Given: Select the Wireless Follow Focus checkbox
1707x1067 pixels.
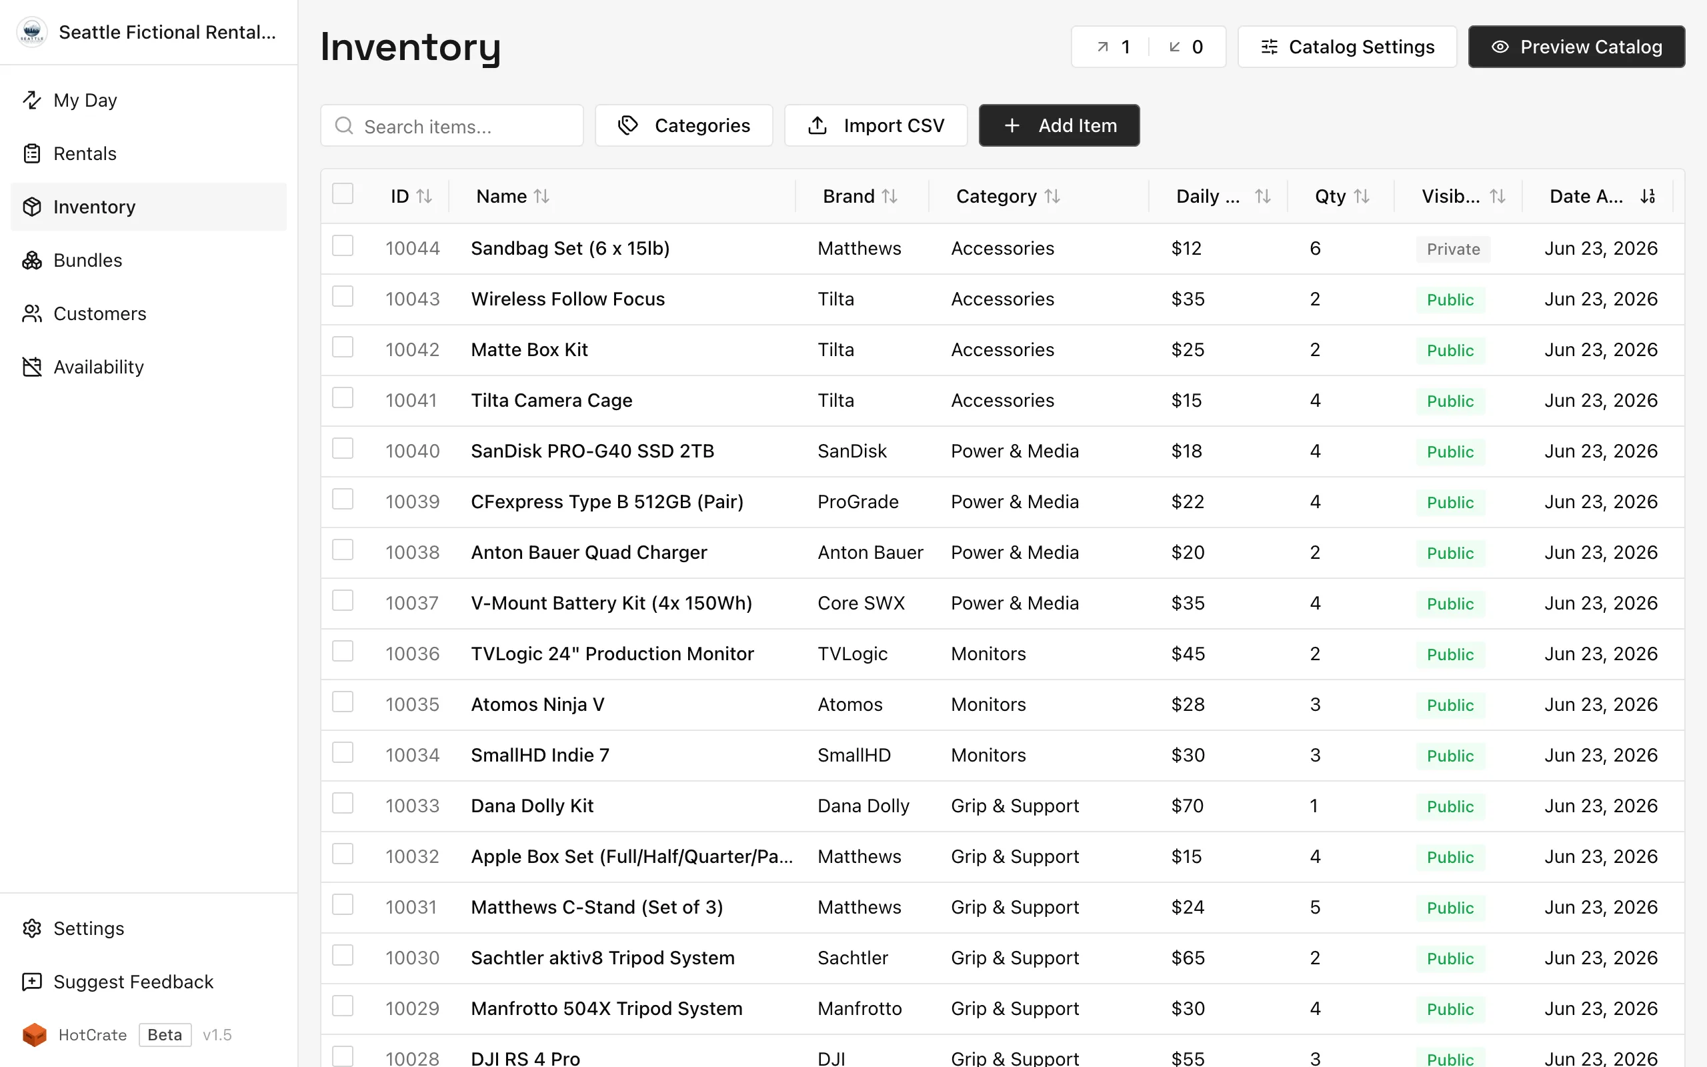Looking at the screenshot, I should [343, 296].
